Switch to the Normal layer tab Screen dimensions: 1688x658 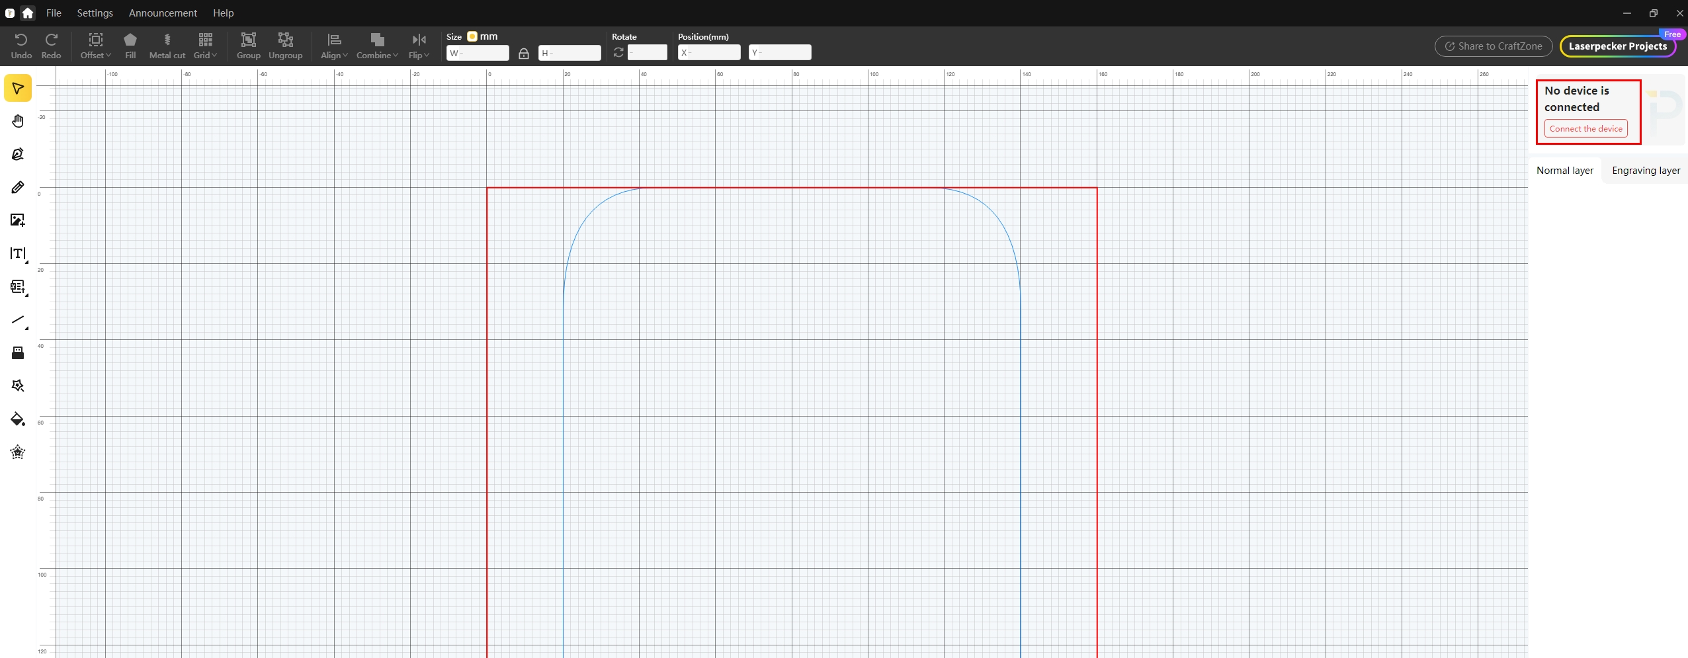point(1565,171)
